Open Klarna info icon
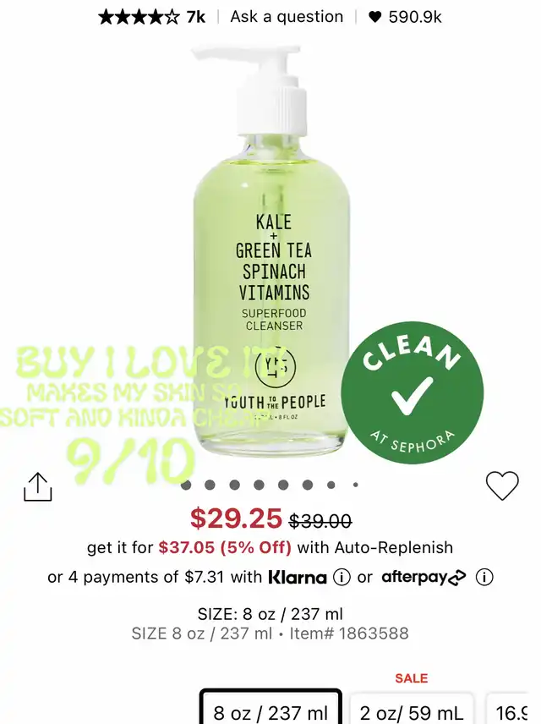541x724 pixels. click(x=342, y=577)
